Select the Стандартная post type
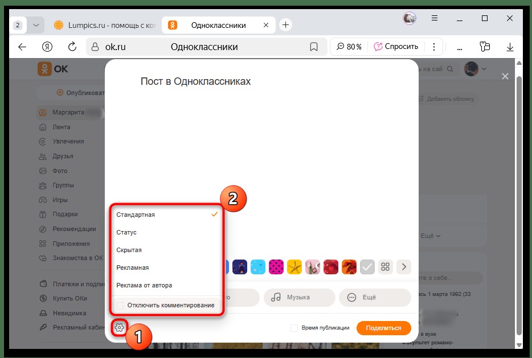Screen dimensions: 532x358 [x=166, y=215]
